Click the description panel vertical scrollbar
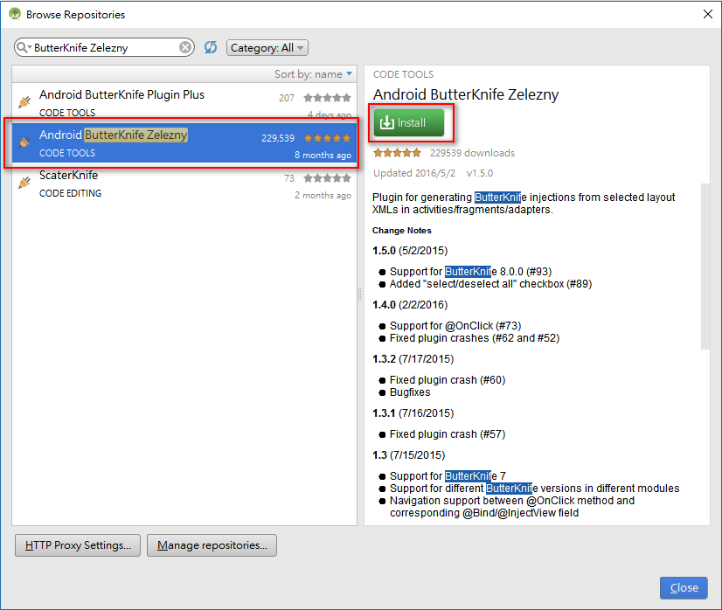This screenshot has height=610, width=722. click(705, 267)
